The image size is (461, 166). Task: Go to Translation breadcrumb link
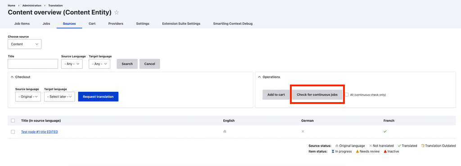click(55, 5)
